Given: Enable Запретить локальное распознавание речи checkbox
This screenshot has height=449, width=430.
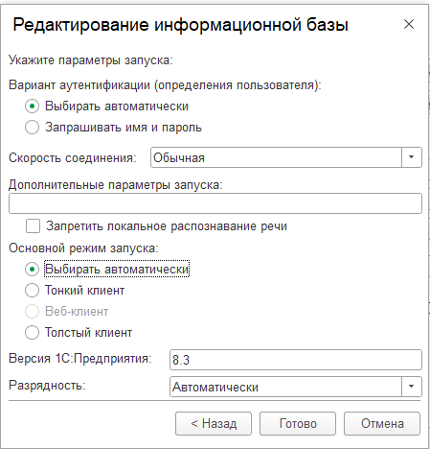Looking at the screenshot, I should (34, 226).
